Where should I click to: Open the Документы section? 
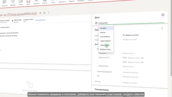tap(62, 2)
